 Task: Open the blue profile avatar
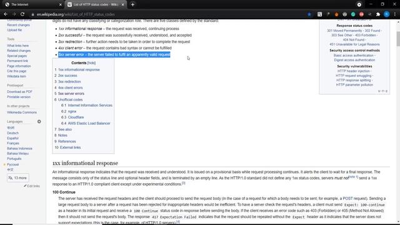click(x=386, y=14)
